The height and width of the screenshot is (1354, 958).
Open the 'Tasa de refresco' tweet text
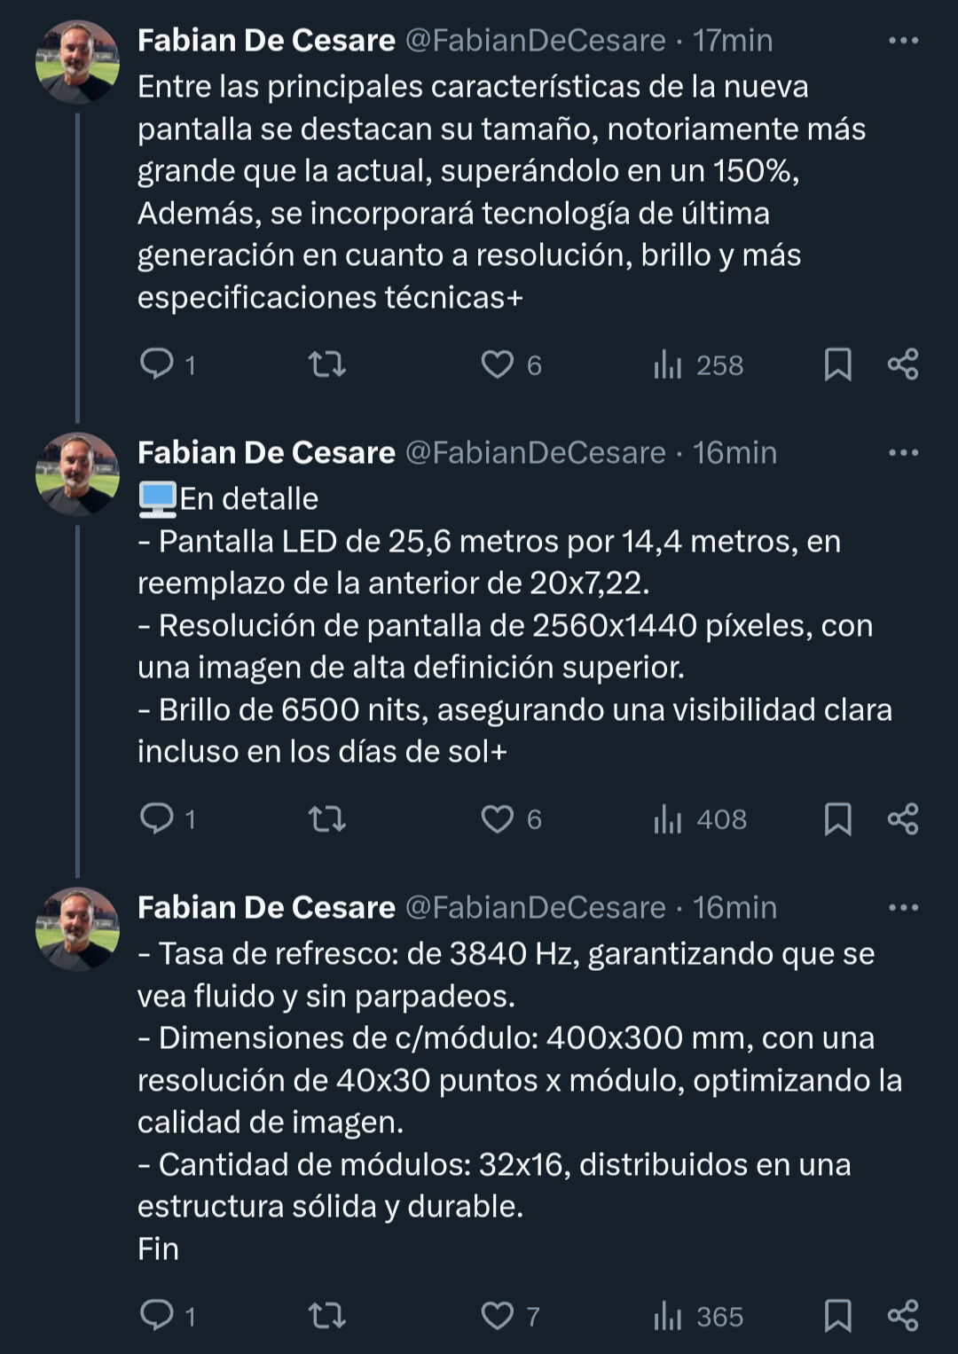coord(520,1100)
